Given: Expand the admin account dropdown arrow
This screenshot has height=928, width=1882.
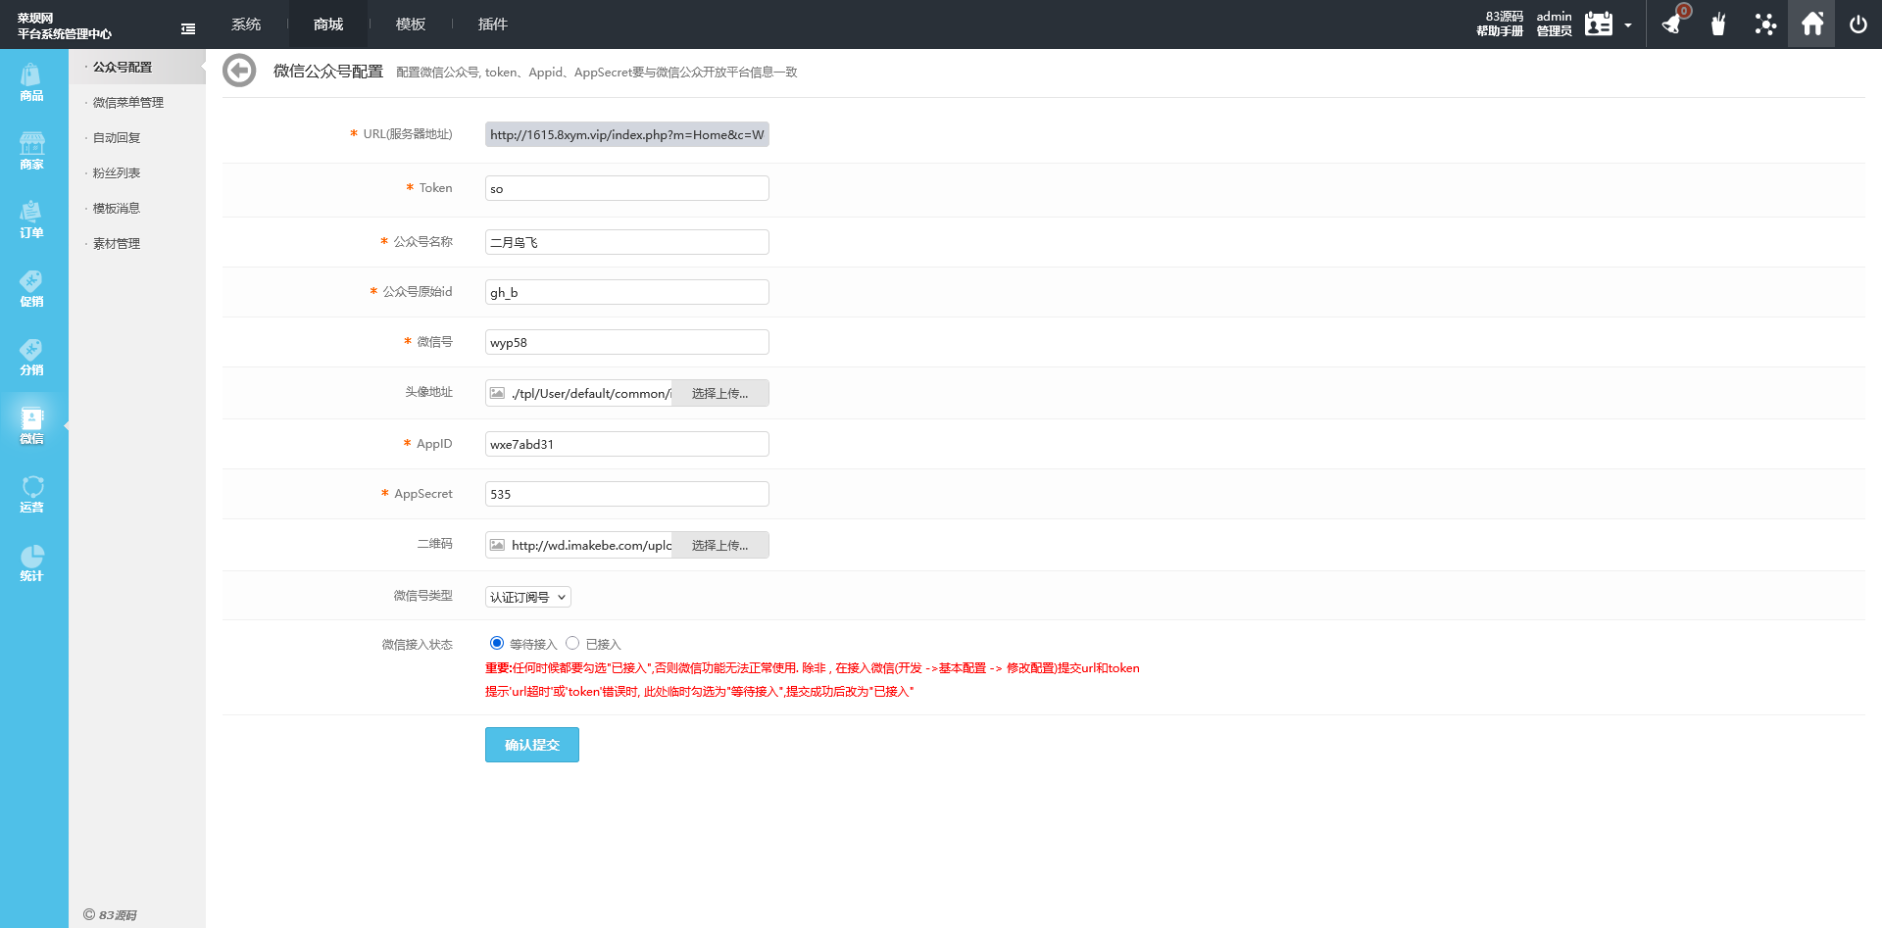Looking at the screenshot, I should click(x=1628, y=25).
